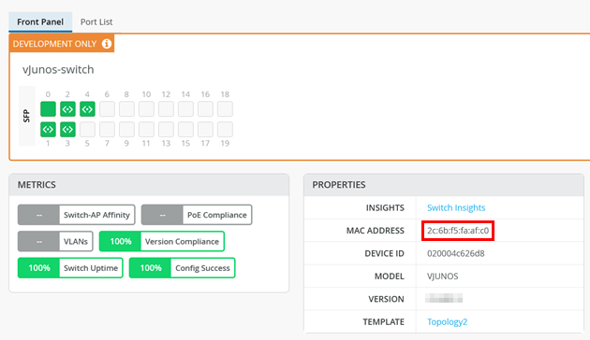Click the Config Success metric

coord(182,267)
